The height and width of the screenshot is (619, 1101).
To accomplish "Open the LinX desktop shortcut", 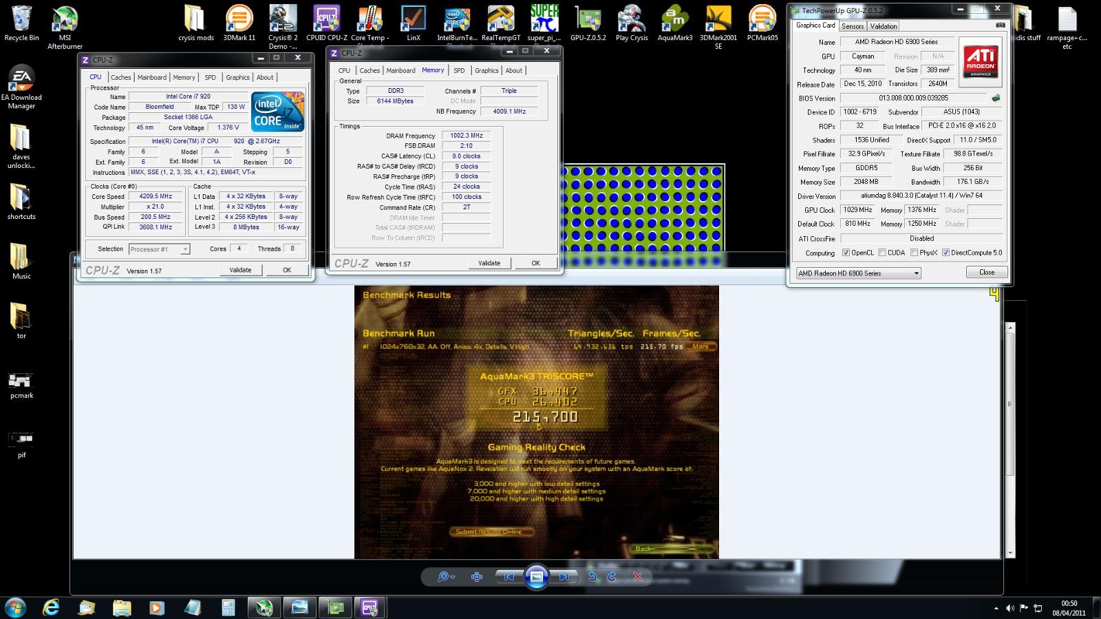I will [414, 23].
